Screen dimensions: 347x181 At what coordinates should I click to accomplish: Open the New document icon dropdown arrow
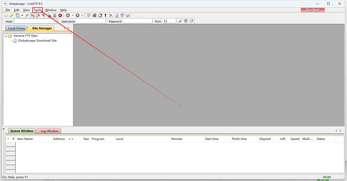(22, 15)
